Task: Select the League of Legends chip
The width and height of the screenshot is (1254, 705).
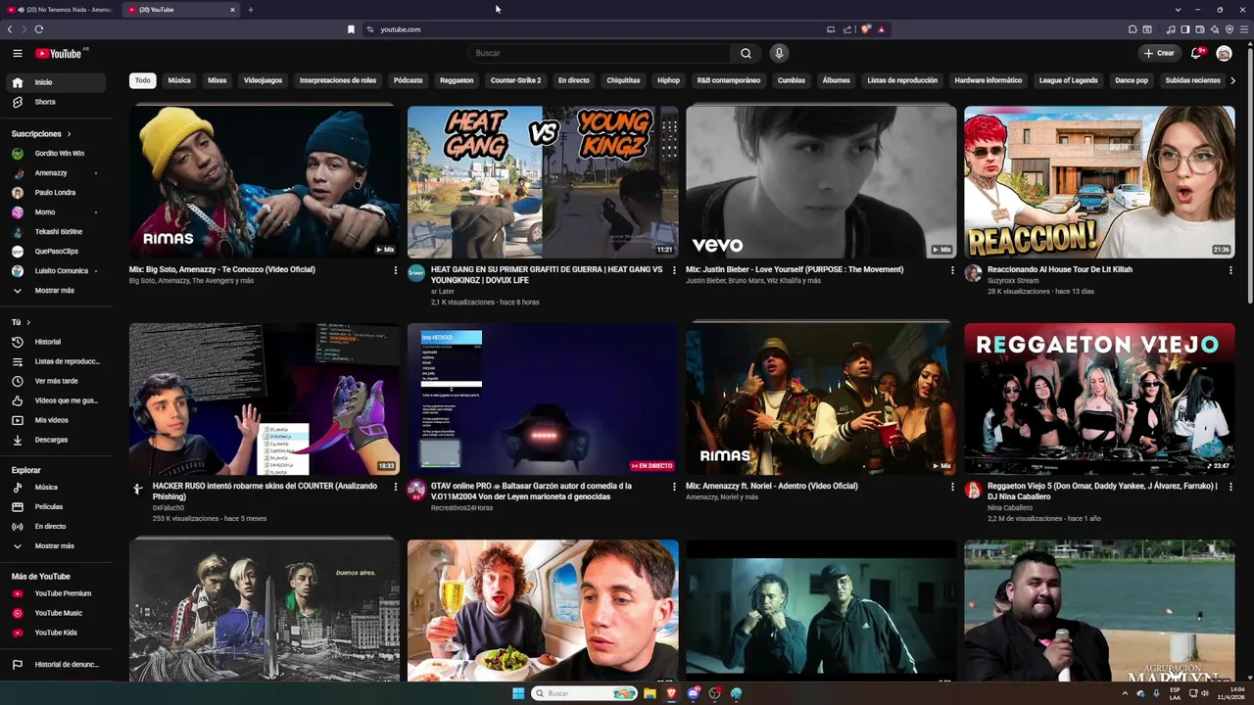Action: point(1068,80)
